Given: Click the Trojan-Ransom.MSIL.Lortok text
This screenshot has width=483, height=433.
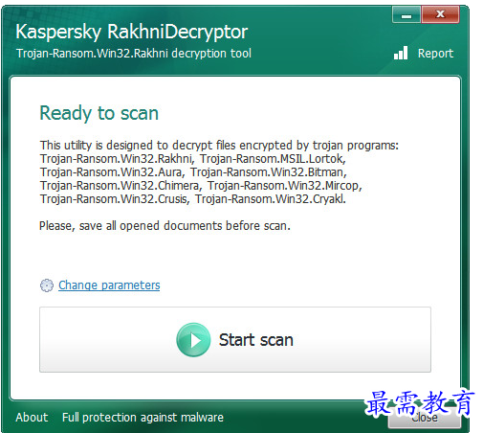Looking at the screenshot, I should click(273, 159).
